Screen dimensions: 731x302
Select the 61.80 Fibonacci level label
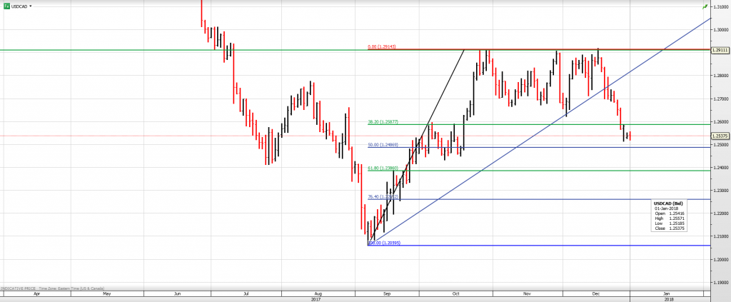point(383,168)
